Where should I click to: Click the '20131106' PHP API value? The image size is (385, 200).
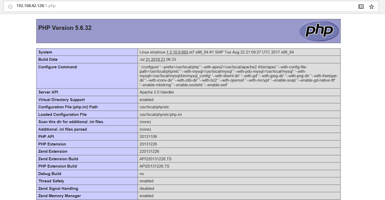coord(148,137)
